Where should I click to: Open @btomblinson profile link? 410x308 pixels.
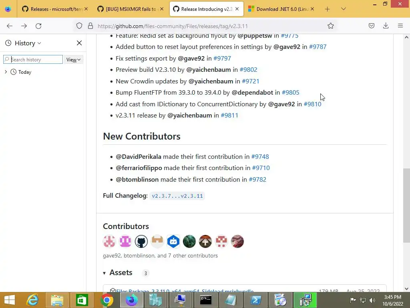coord(137,179)
